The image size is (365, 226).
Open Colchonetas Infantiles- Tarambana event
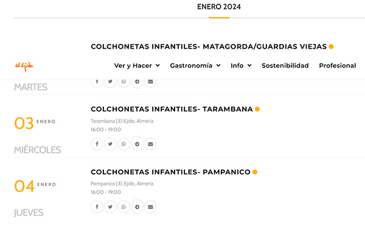[172, 109]
